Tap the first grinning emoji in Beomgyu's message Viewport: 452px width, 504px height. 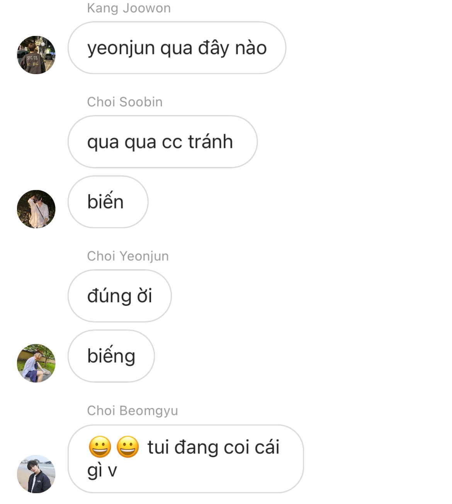pyautogui.click(x=100, y=447)
